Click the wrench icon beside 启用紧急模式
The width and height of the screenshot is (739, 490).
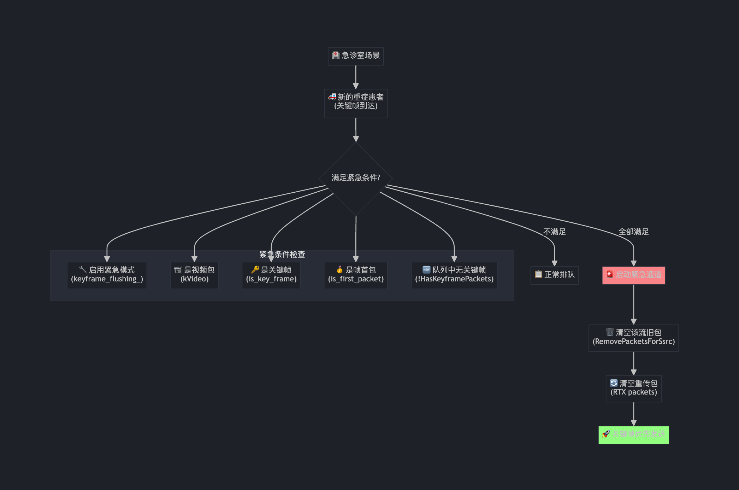click(x=83, y=269)
